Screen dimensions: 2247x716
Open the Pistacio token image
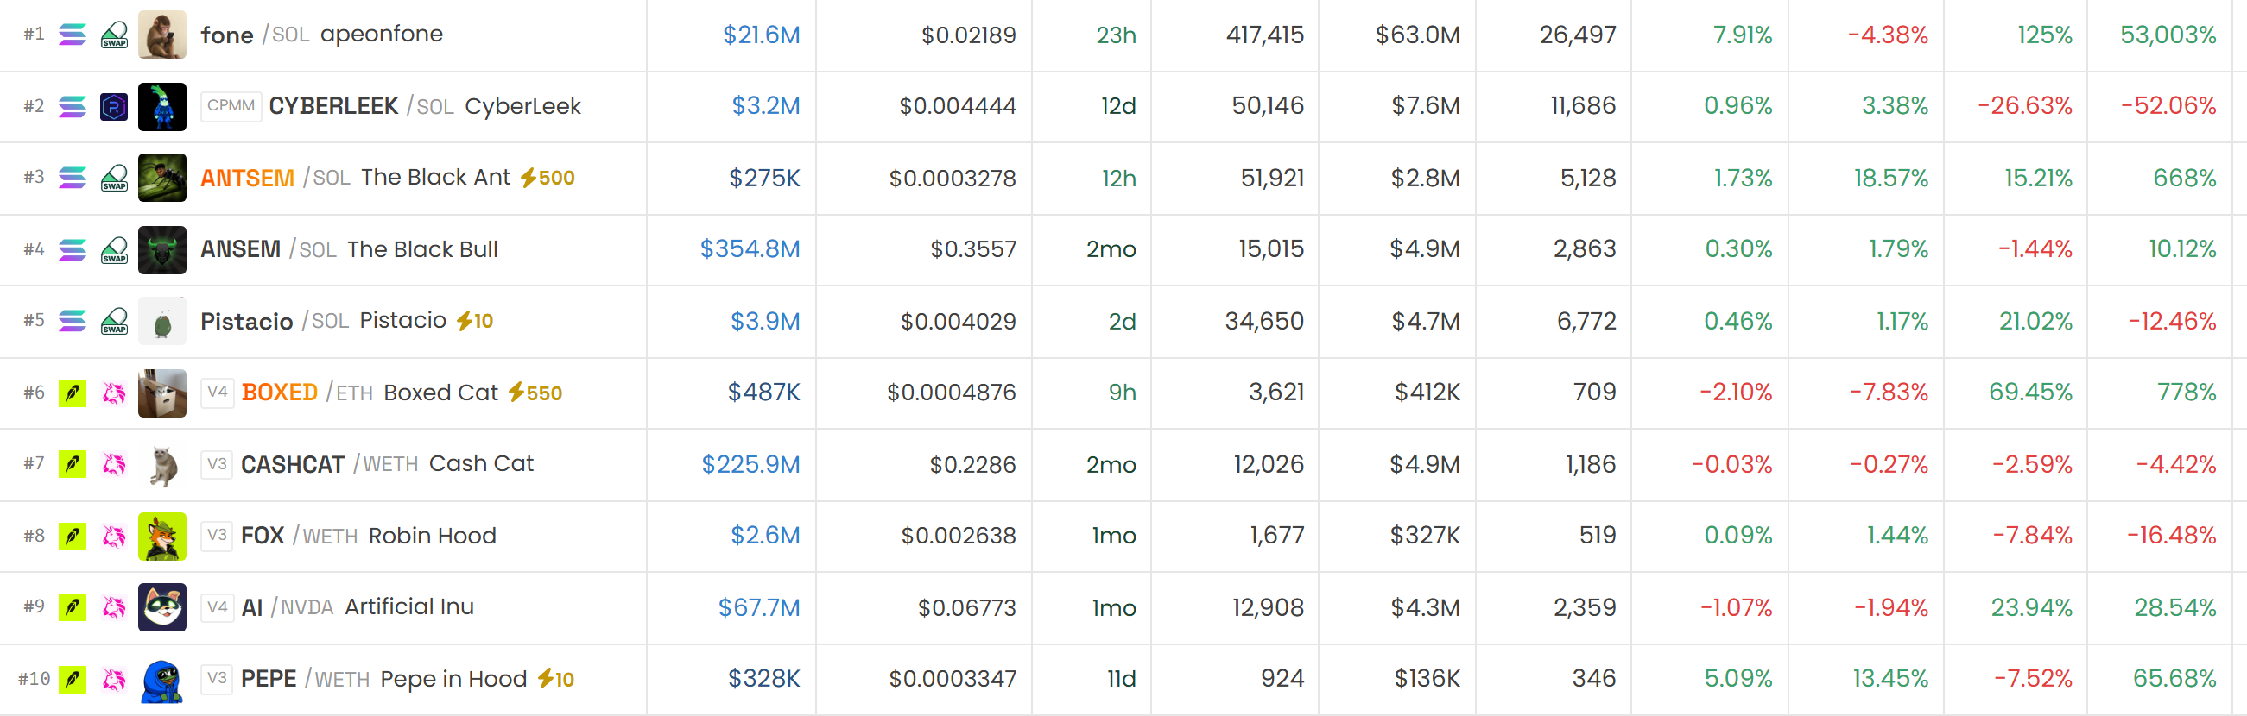[162, 322]
